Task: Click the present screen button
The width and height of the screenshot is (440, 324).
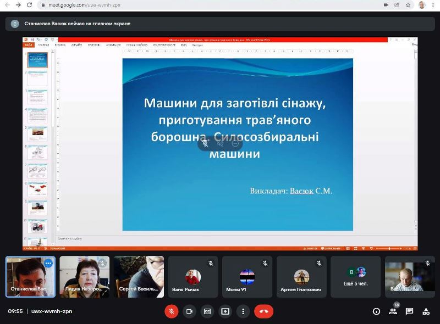Action: [225, 311]
